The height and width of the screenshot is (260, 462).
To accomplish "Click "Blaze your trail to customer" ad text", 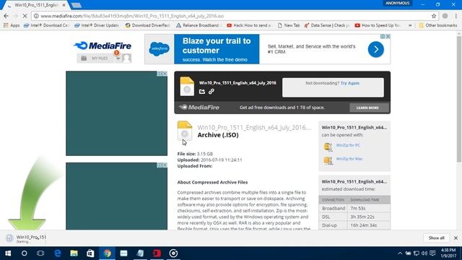I will pos(217,45).
